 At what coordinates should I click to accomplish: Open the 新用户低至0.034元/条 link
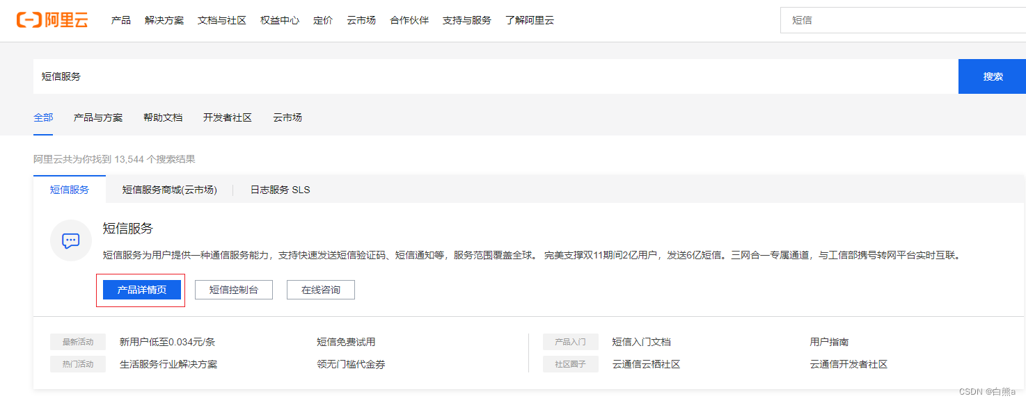click(168, 342)
